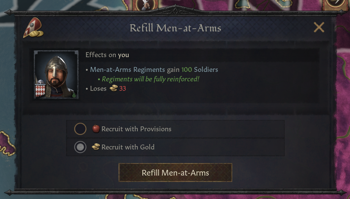Select the Recruit with Provisions radio button
Image resolution: width=350 pixels, height=199 pixels.
coord(80,129)
